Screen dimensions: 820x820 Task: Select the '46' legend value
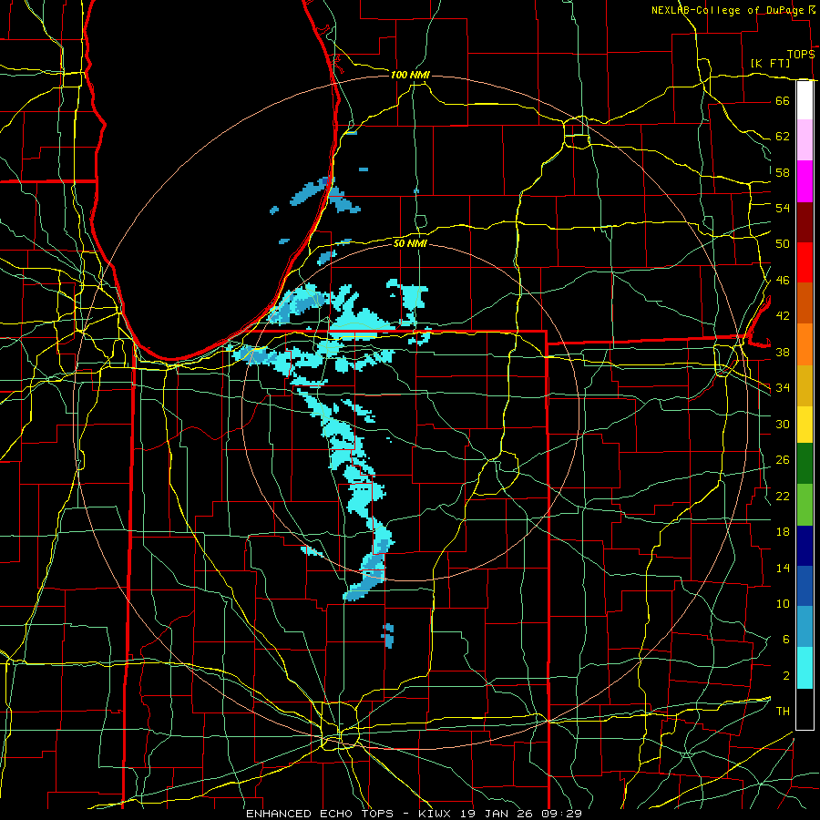pos(783,281)
